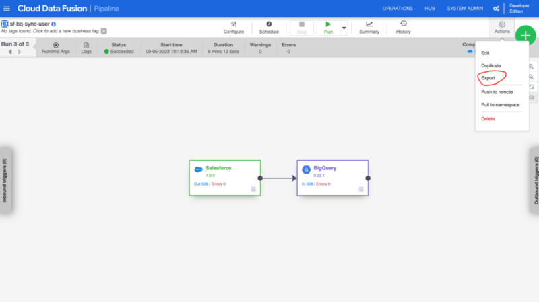Click the settings cogs icon in header
Screen dimensions: 539x302
[x=496, y=9]
